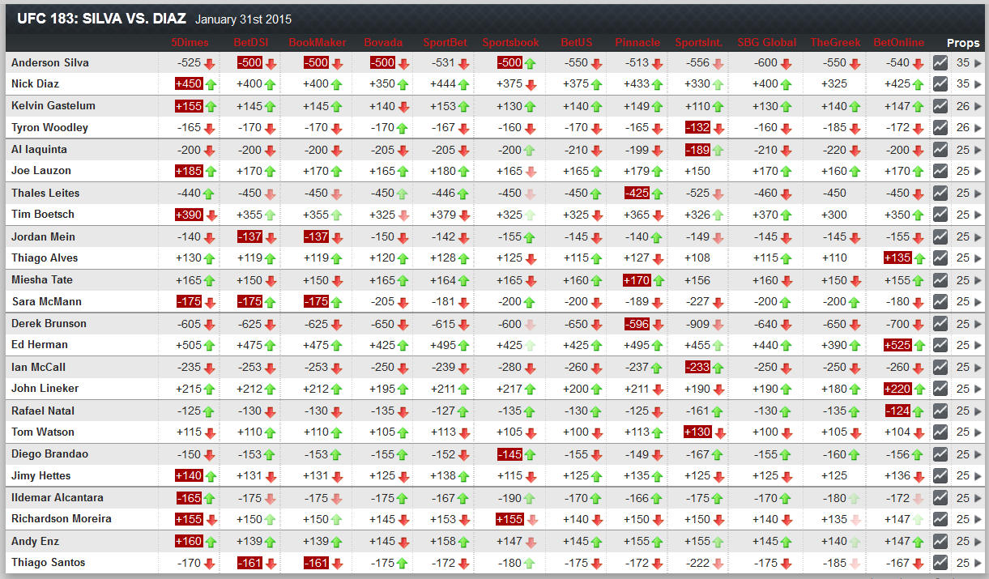Click highlighted +450 5Dimes odds for Nick Diaz
Image resolution: width=989 pixels, height=579 pixels.
point(187,84)
